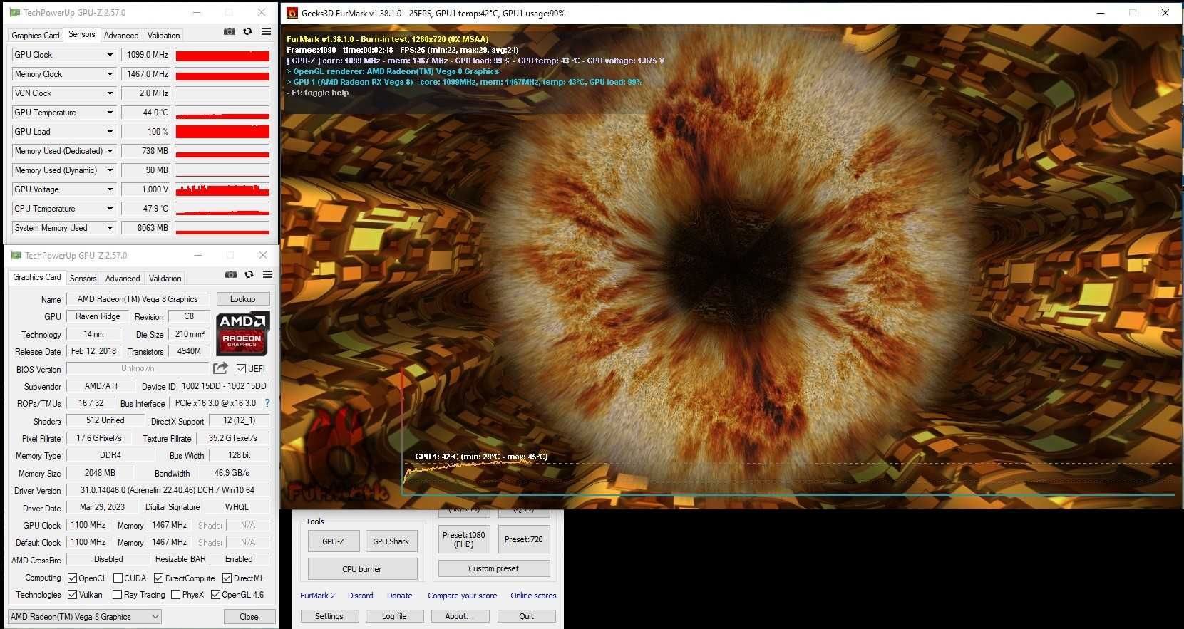Click BIOS export share icon
Screen dimensions: 1184x629
(220, 368)
